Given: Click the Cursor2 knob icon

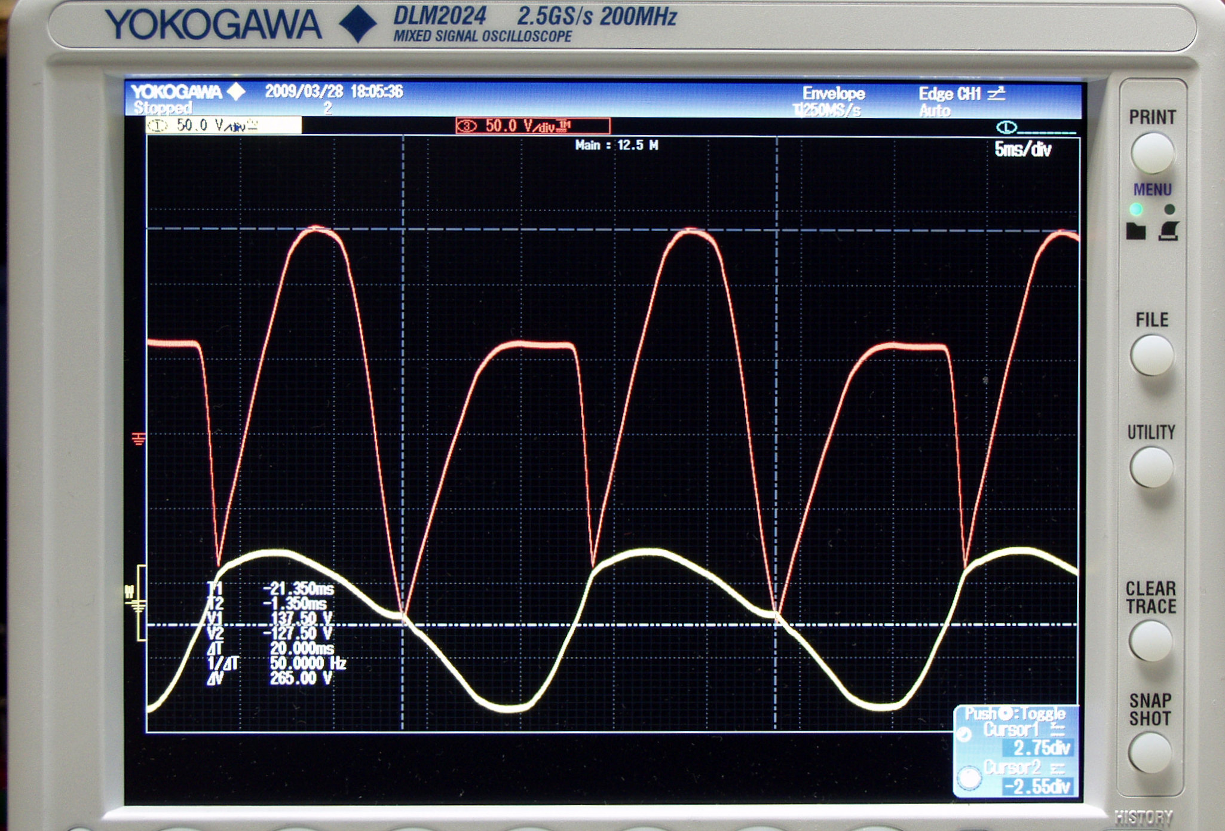Looking at the screenshot, I should click(x=969, y=777).
